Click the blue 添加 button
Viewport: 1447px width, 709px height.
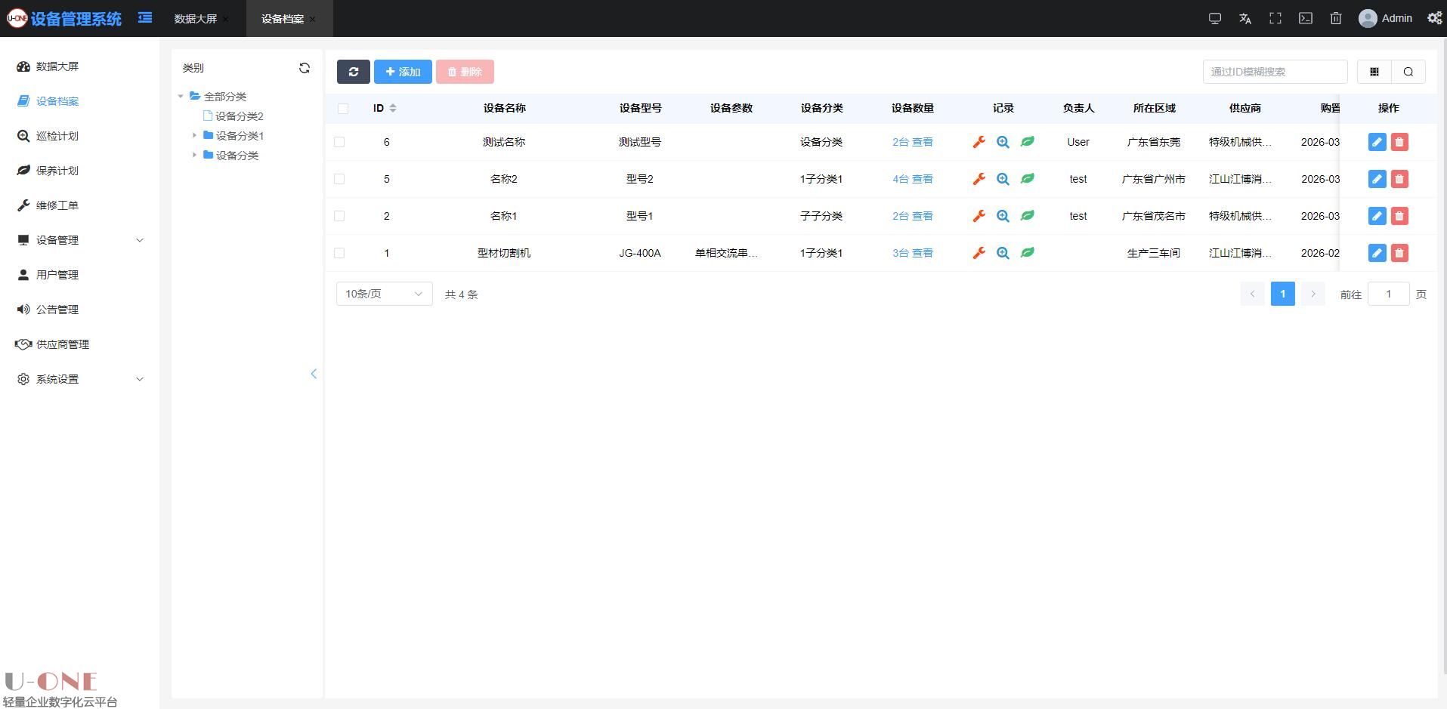coord(403,72)
